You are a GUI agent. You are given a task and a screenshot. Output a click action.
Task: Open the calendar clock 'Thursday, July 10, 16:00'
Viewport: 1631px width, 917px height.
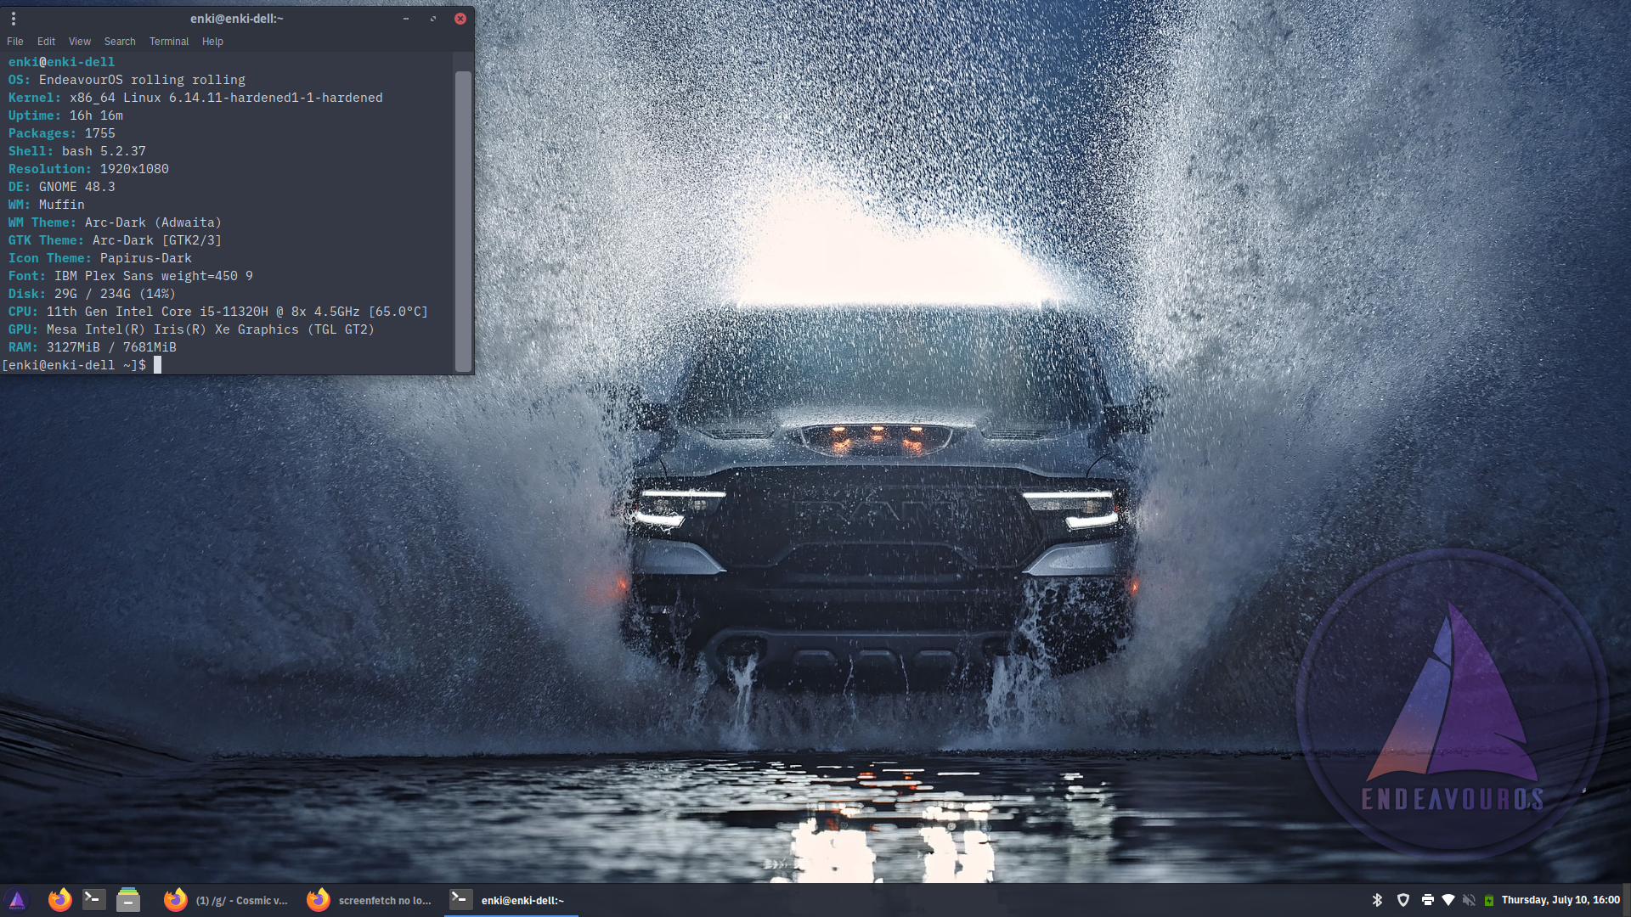click(1560, 900)
